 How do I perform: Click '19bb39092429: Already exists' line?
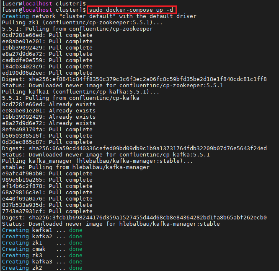(49, 117)
